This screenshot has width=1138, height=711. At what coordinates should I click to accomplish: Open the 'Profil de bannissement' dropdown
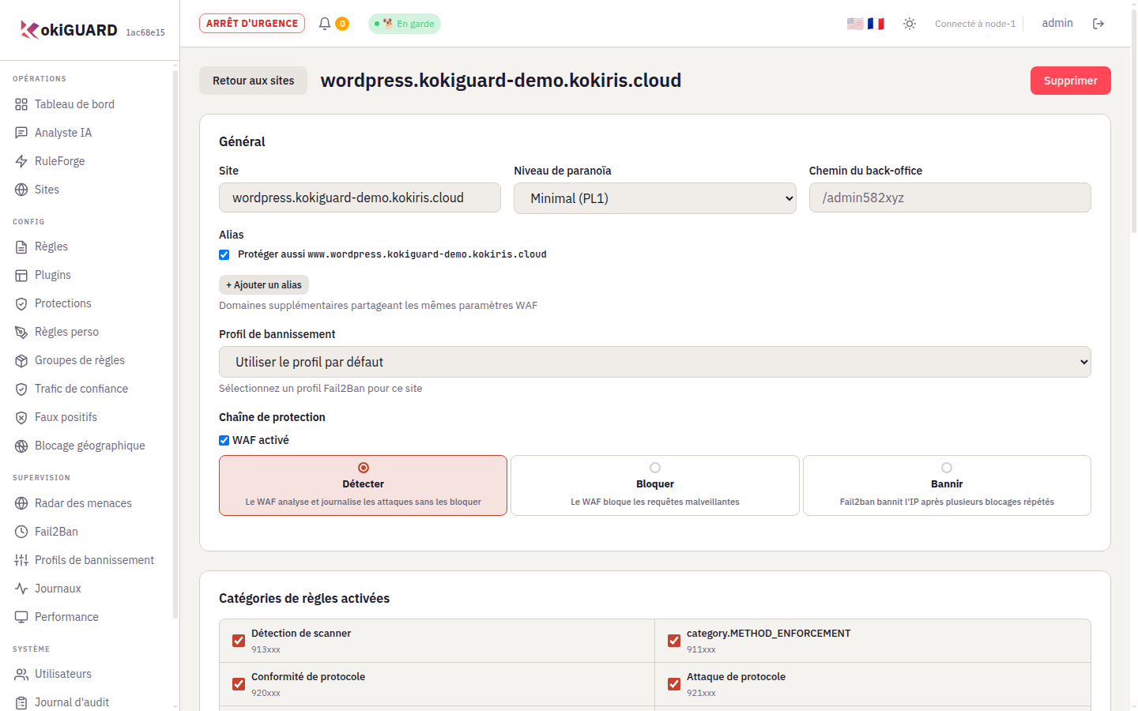[655, 362]
